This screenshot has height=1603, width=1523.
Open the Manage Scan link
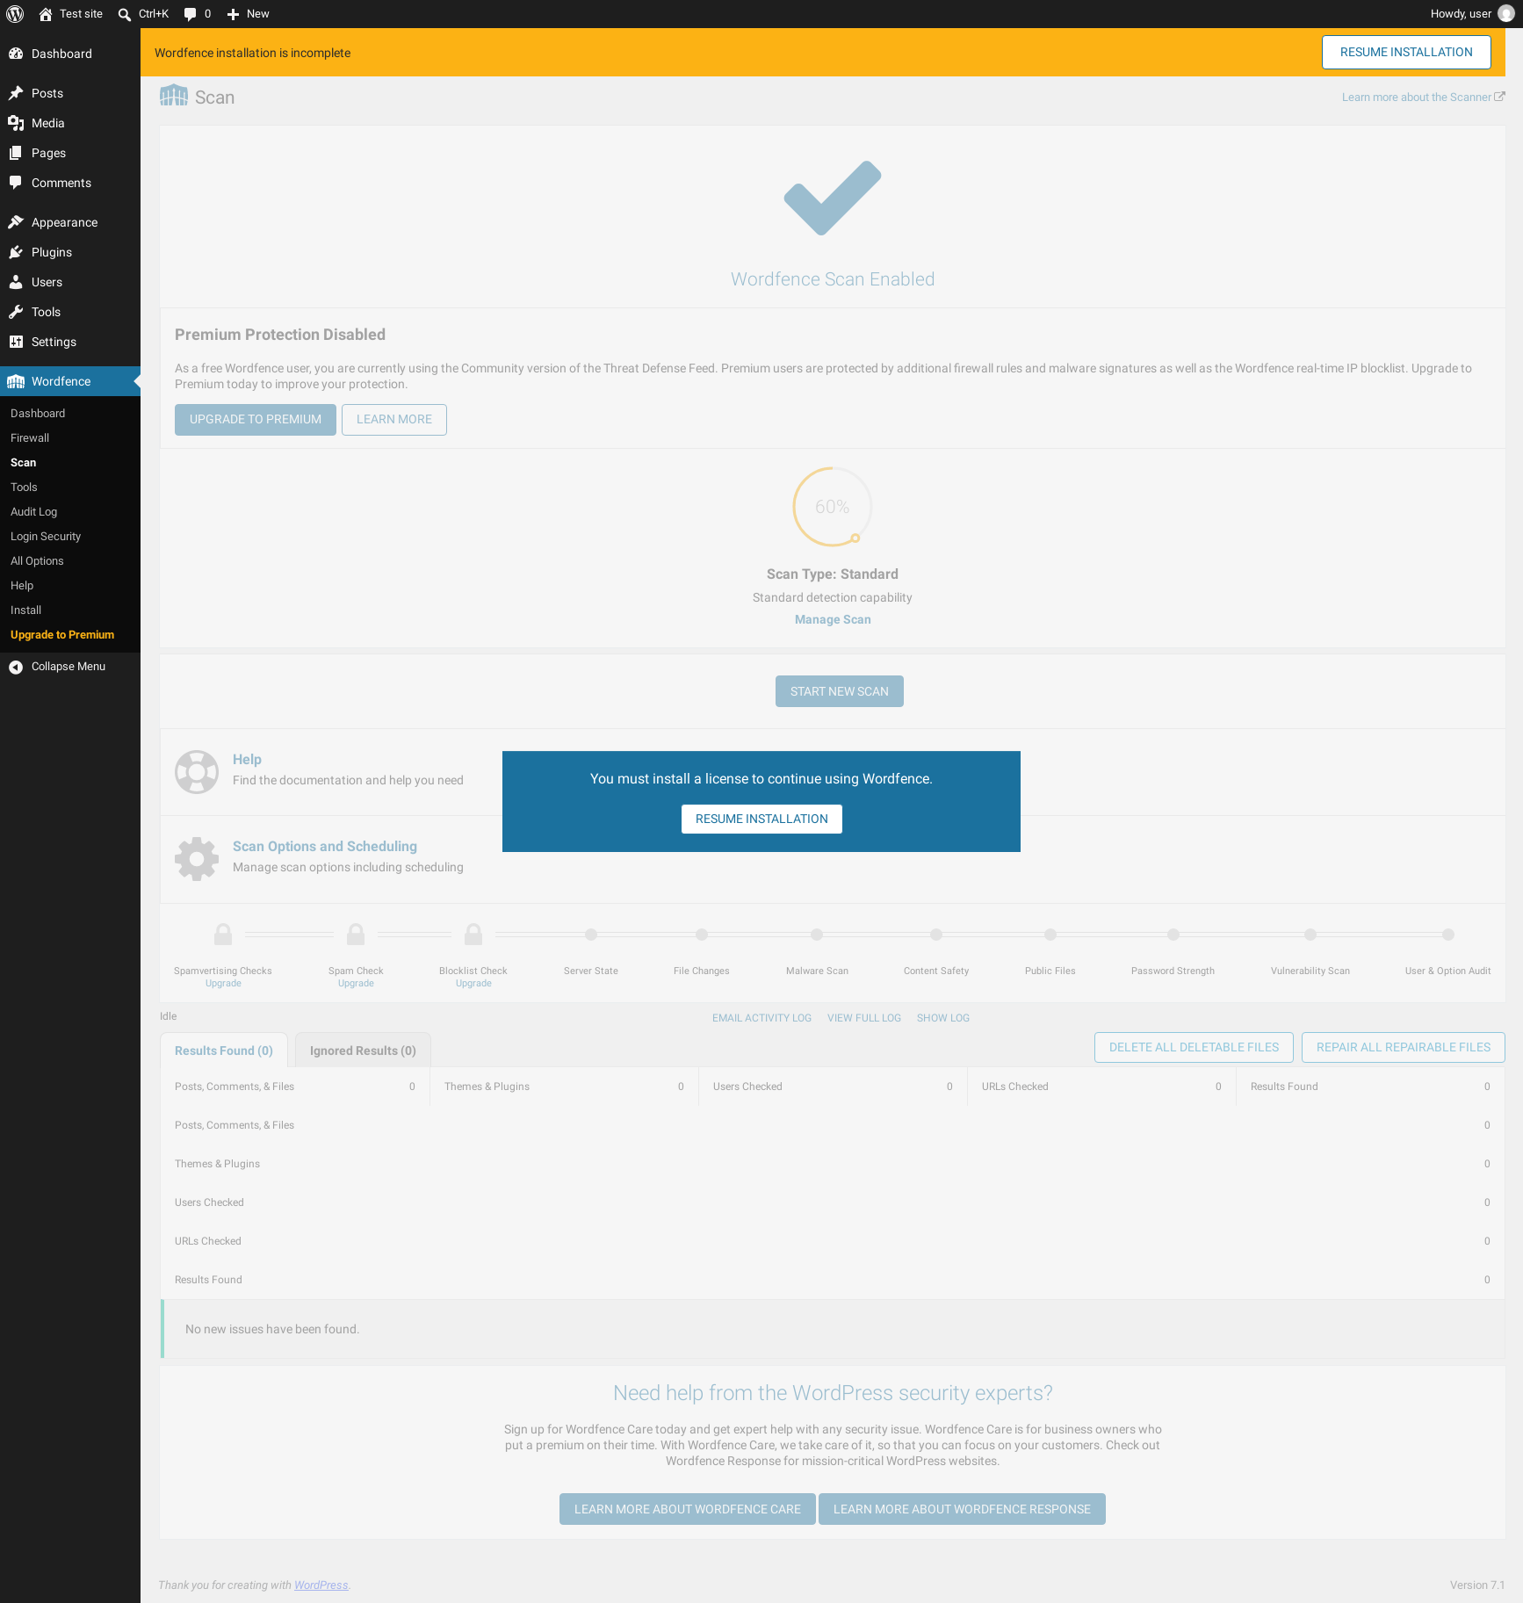[833, 619]
